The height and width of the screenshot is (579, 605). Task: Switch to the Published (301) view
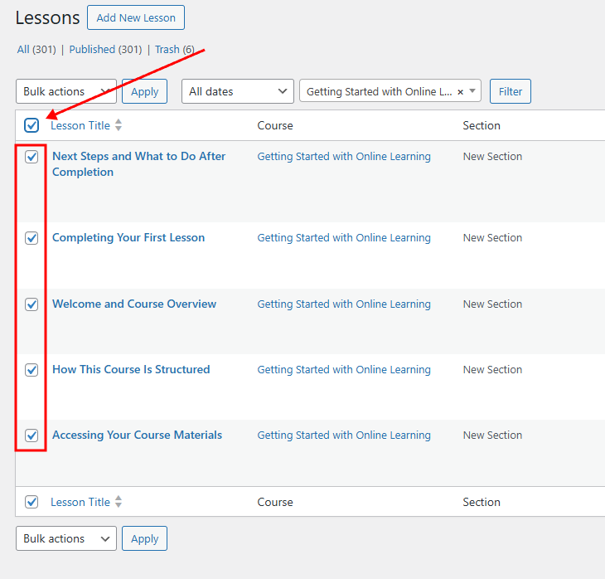tap(105, 50)
